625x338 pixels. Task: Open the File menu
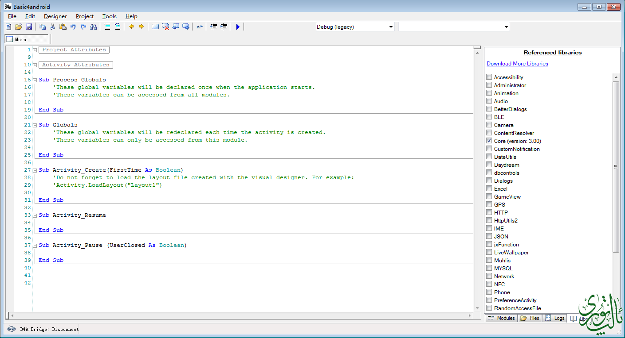12,16
